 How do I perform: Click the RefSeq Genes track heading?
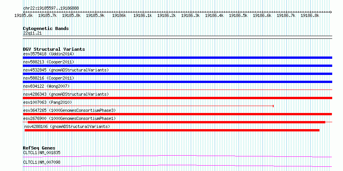tap(39, 148)
